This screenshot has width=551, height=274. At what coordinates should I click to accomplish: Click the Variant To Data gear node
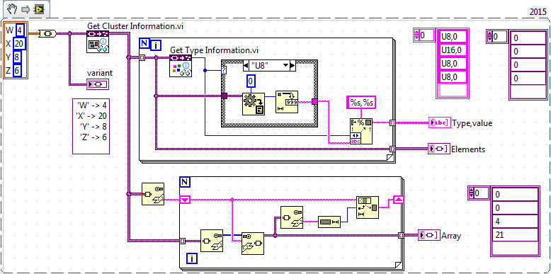tap(254, 104)
